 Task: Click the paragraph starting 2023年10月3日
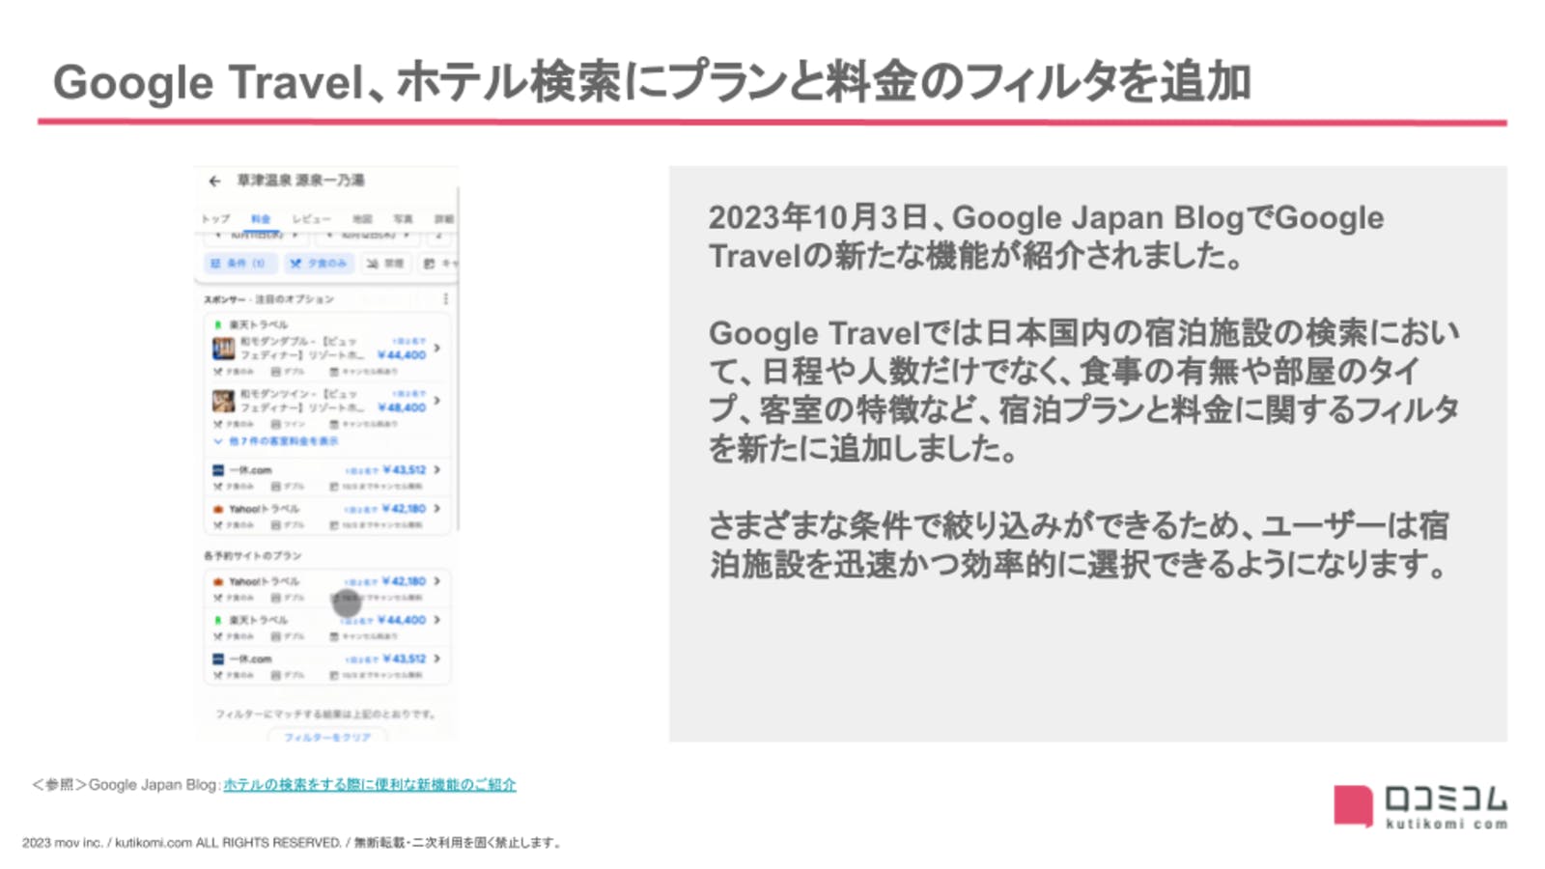tap(1046, 237)
